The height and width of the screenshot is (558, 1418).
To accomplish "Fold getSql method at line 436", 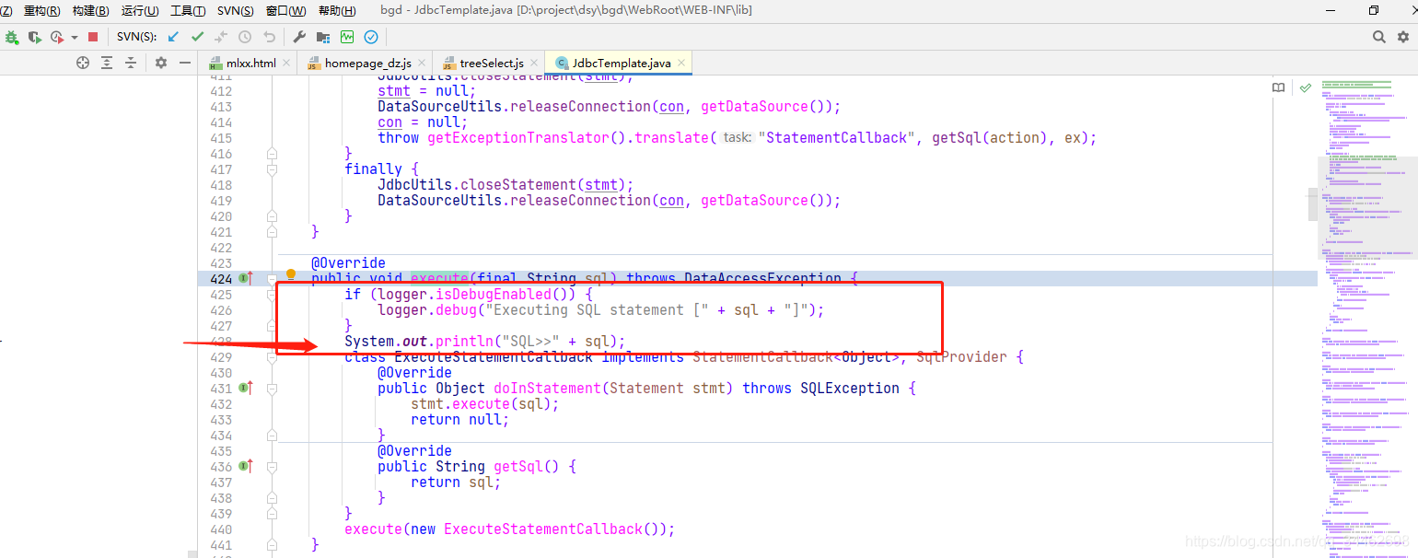I will click(x=272, y=467).
